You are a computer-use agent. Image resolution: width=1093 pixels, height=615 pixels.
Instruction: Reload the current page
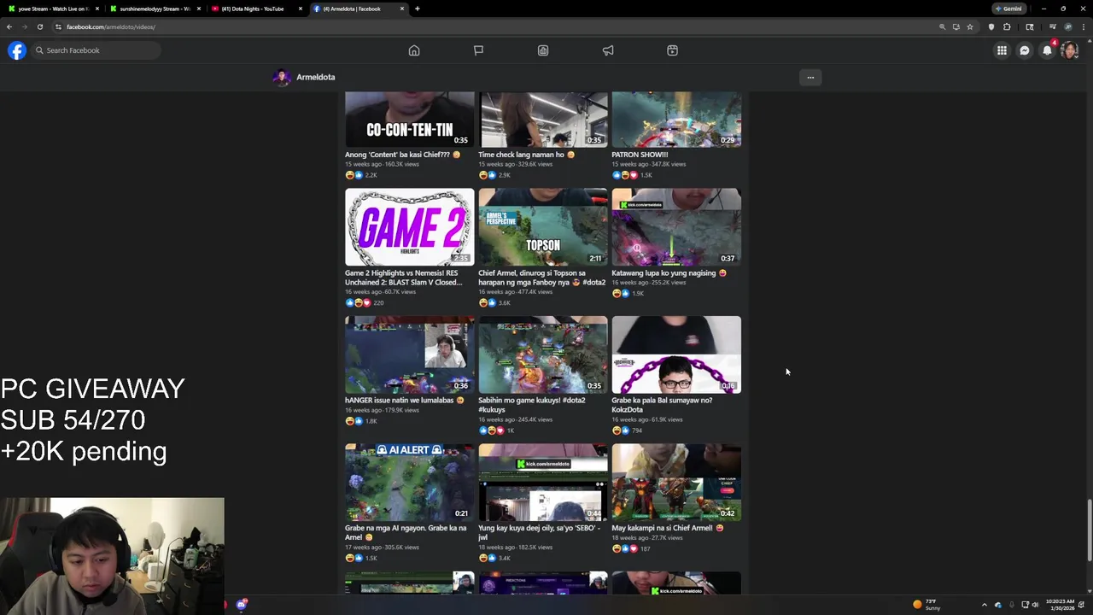(x=39, y=26)
